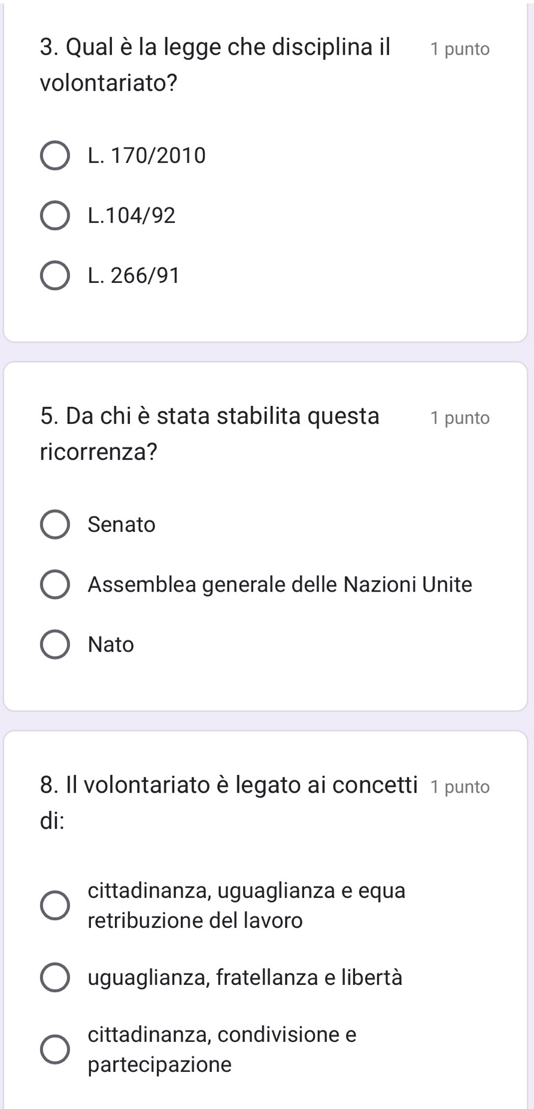The image size is (534, 1109).
Task: Choose radio for 'cittadinanza, condivisione e partecipazione'
Action: click(x=54, y=1050)
